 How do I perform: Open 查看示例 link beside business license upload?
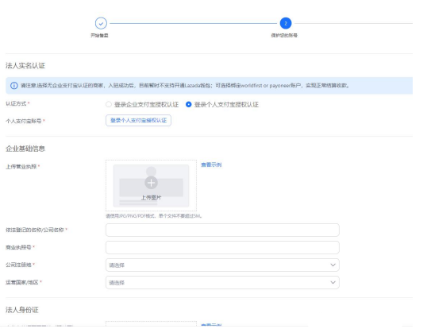coord(211,164)
